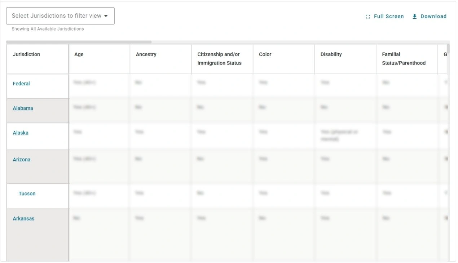Select the Alabama jurisdiction link

(x=23, y=108)
